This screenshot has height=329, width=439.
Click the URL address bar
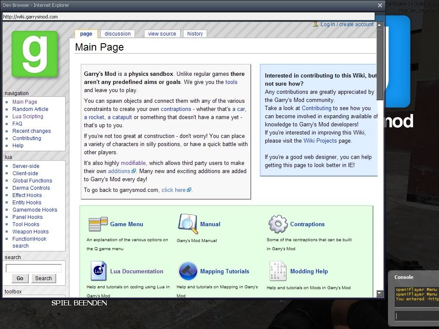coord(189,17)
